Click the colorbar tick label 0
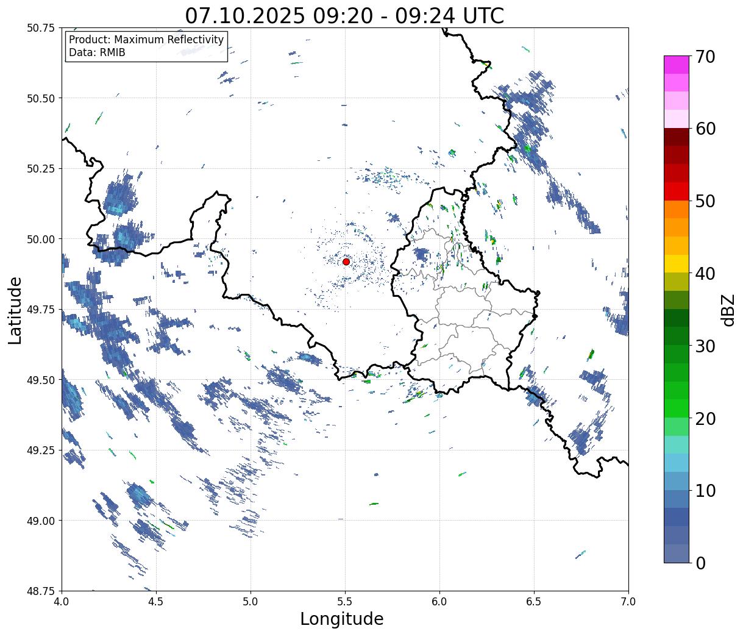 [700, 563]
